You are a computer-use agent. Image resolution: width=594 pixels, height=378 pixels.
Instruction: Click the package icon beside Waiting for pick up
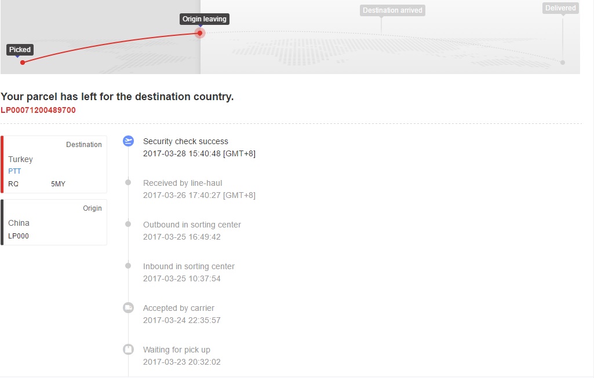129,349
